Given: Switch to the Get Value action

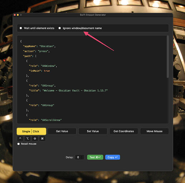Looking at the screenshot, I should (62, 131).
